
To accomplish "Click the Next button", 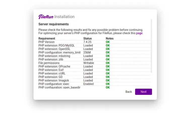I will point(143,92).
